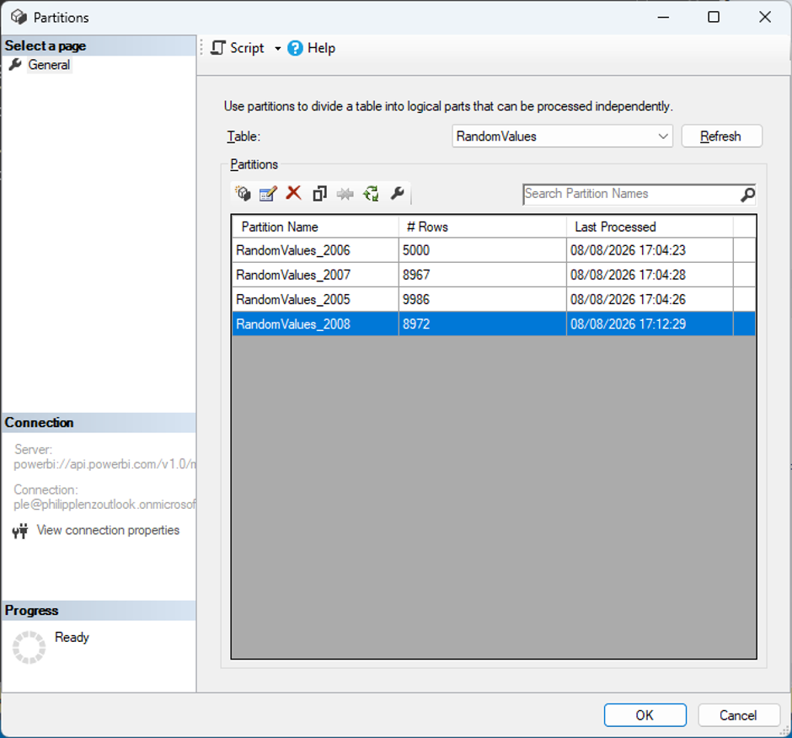Click the OK button
This screenshot has height=738, width=792.
[645, 715]
